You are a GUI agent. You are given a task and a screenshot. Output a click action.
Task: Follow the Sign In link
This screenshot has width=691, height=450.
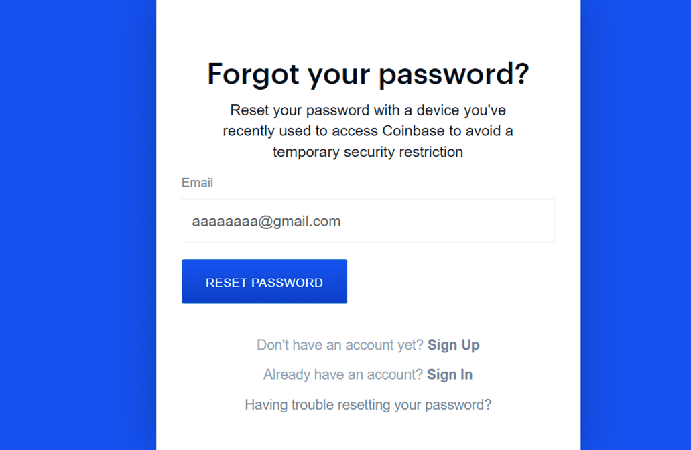[449, 375]
